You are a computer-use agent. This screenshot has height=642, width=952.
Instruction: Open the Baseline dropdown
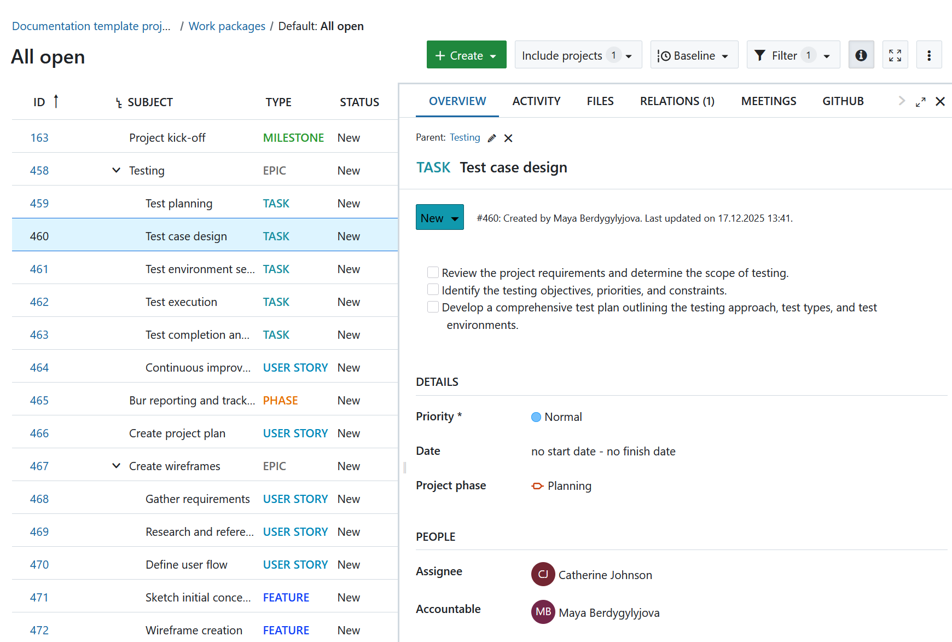pos(694,55)
